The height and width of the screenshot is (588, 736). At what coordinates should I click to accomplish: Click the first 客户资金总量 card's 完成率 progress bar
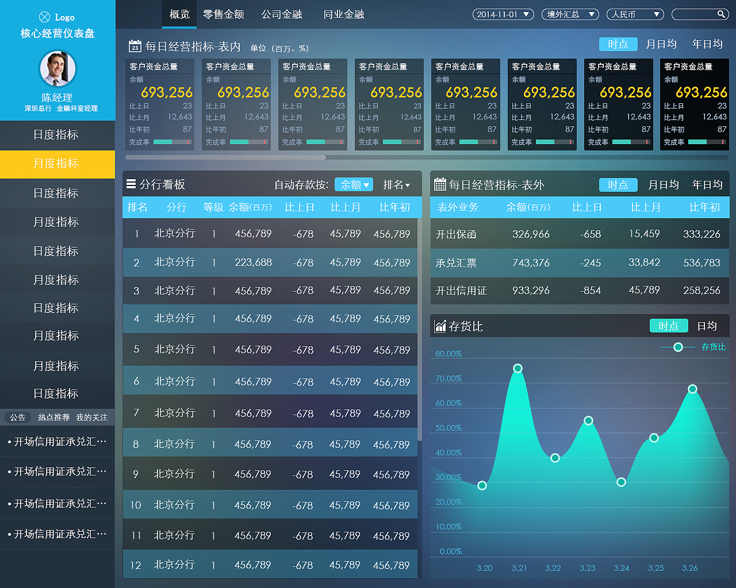pos(173,142)
